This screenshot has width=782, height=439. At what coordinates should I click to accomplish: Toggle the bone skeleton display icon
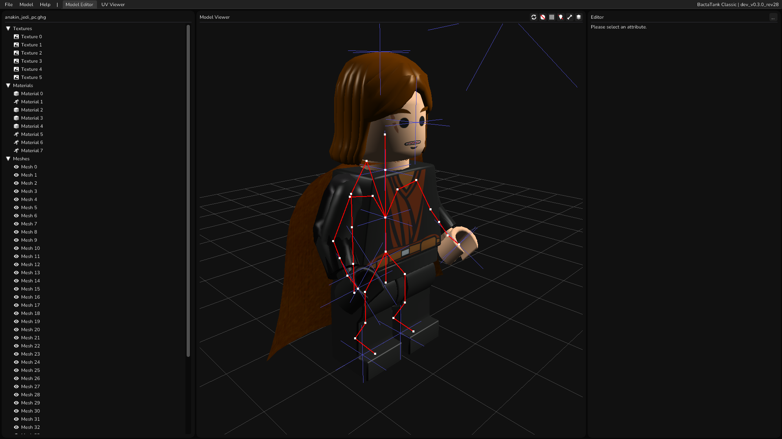[x=569, y=17]
